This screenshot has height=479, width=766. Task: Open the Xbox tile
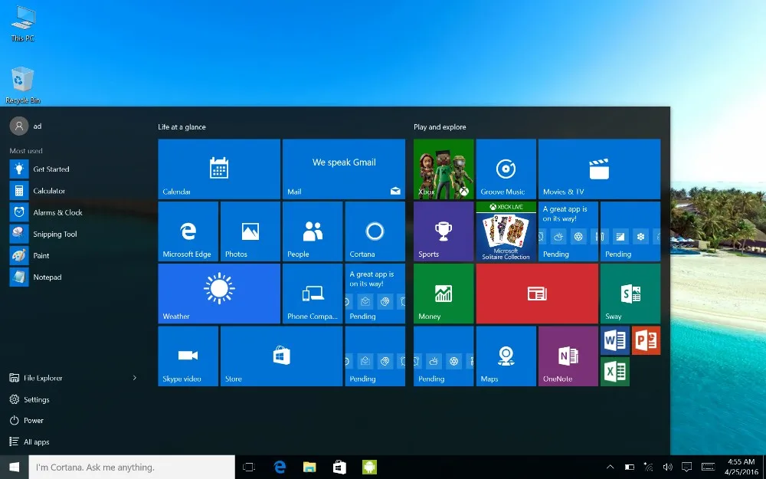(x=444, y=169)
